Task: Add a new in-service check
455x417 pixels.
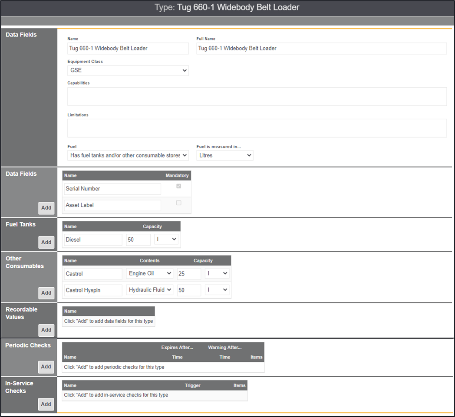Action: [46, 404]
